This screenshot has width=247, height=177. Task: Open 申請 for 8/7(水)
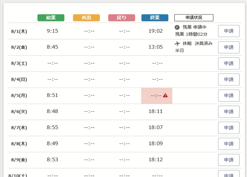click(x=229, y=128)
